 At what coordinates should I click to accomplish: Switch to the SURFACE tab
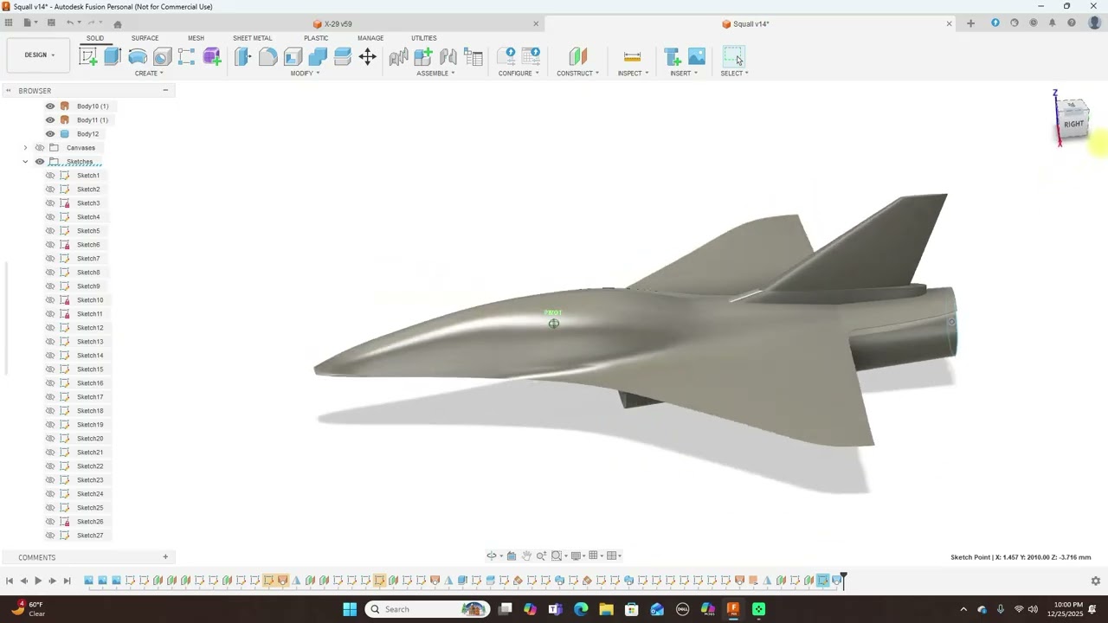point(145,38)
